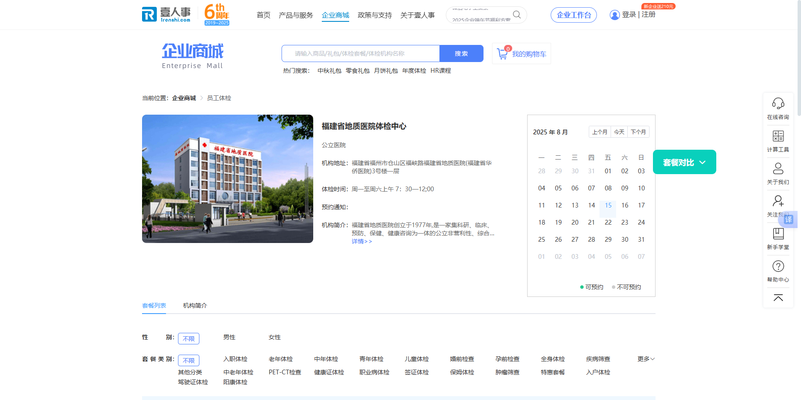
Task: Click hot search 月饼礼包
Action: (x=386, y=71)
